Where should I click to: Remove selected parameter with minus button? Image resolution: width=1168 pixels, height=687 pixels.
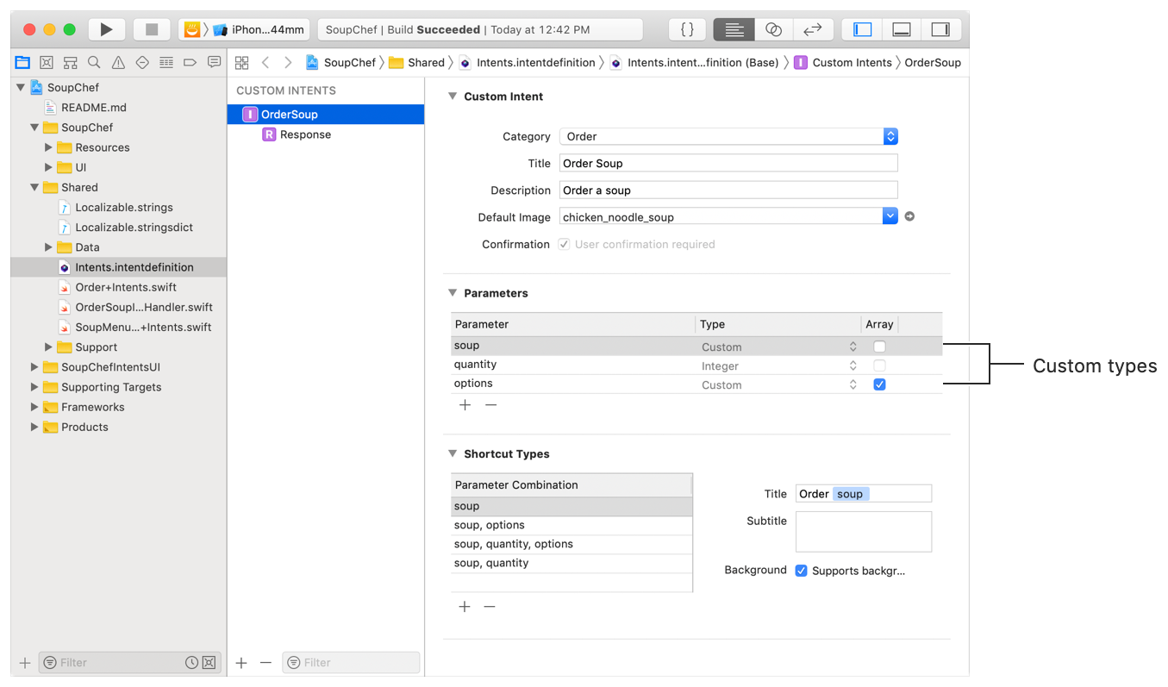(x=490, y=405)
